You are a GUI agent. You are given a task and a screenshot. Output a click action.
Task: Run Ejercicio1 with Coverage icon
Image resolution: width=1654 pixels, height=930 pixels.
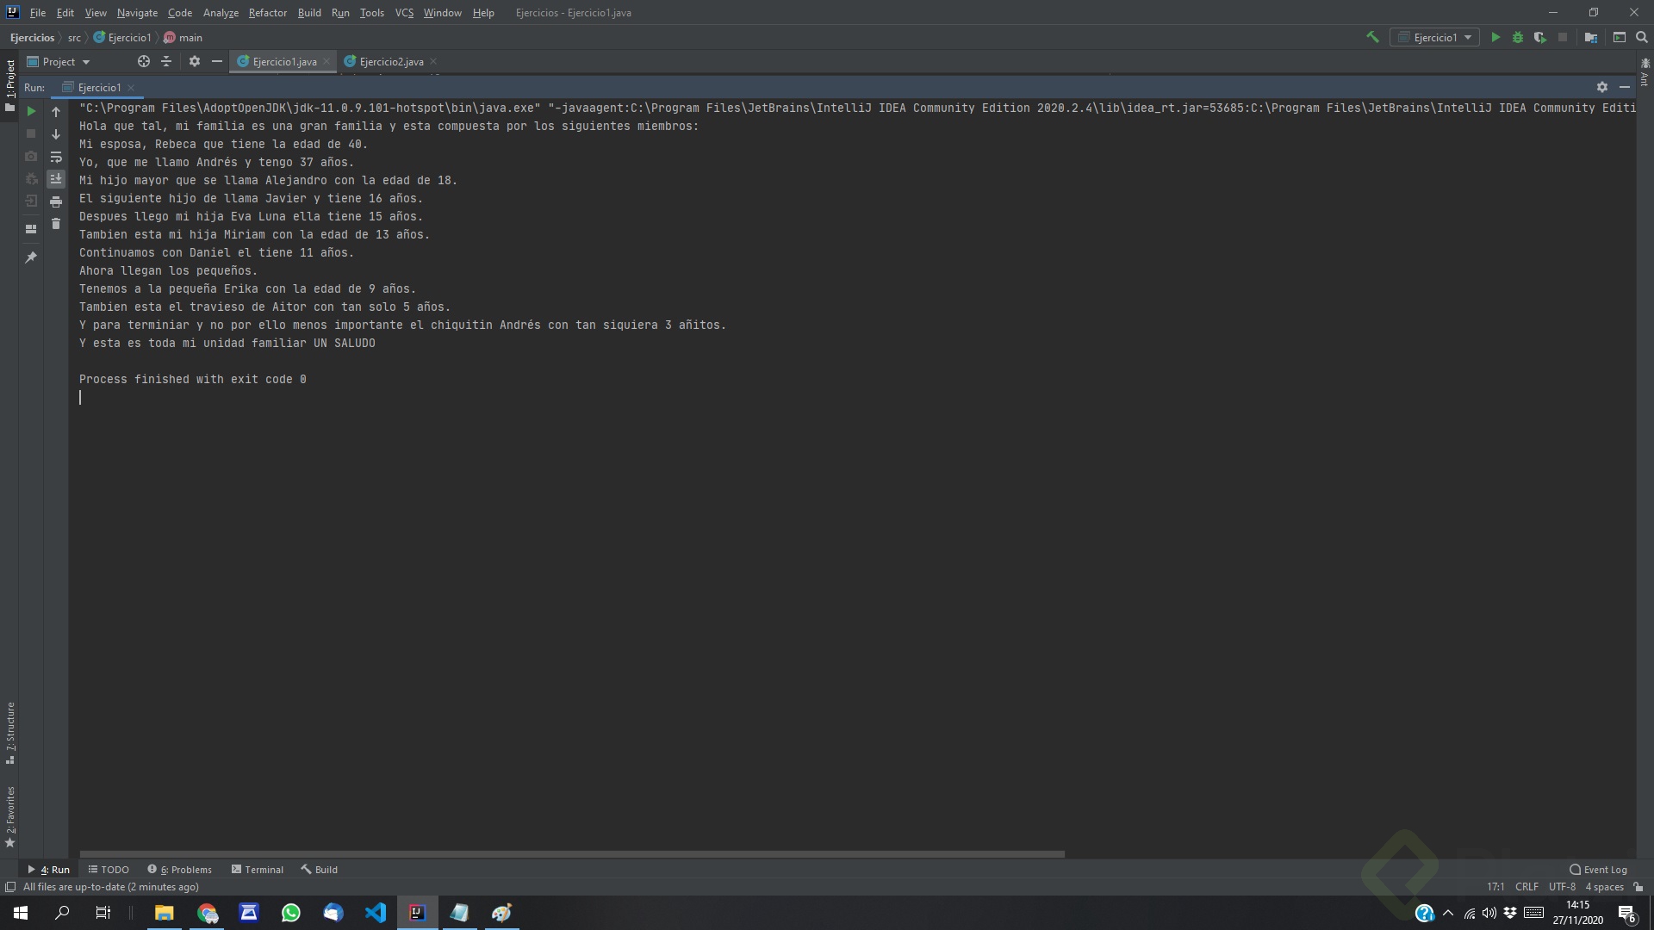coord(1539,37)
